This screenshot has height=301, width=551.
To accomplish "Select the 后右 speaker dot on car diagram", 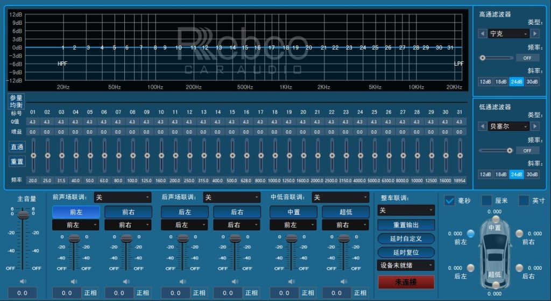I will 519,268.
